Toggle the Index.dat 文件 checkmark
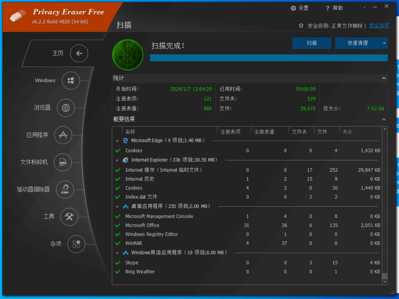 (118, 197)
